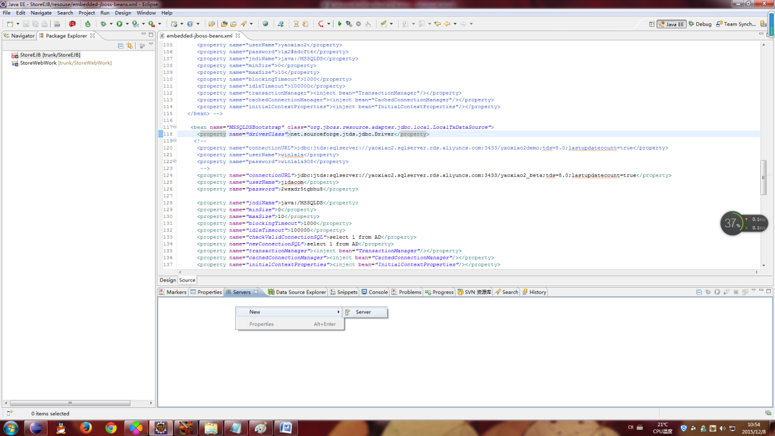The height and width of the screenshot is (436, 775).
Task: Click the Snippets tab
Action: tap(344, 292)
